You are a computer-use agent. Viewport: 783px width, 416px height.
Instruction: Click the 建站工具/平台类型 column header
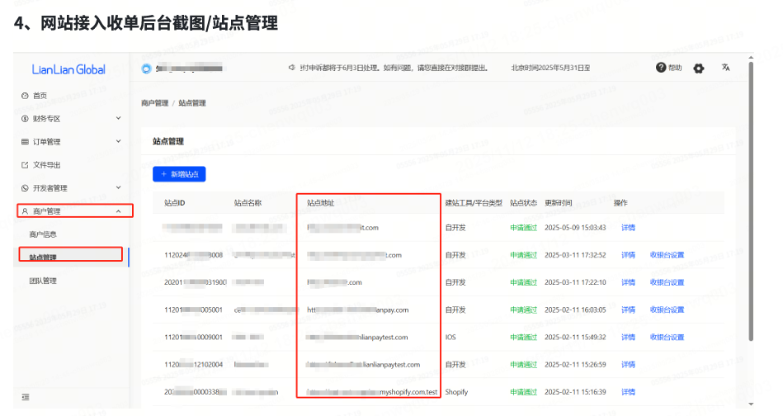(474, 203)
